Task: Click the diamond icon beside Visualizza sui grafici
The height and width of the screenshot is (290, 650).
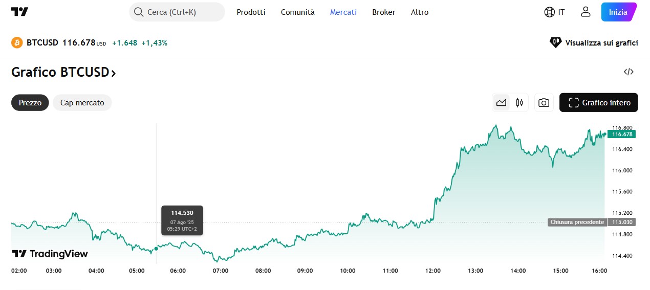Action: point(555,42)
